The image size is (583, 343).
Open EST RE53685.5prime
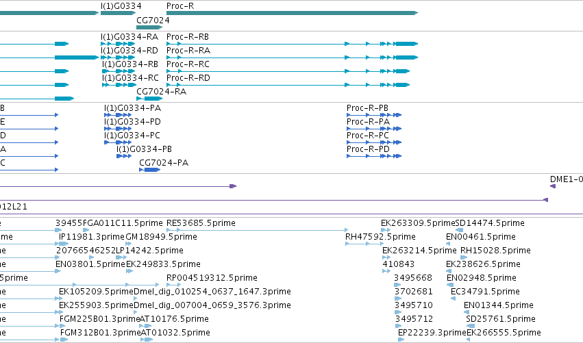point(201,223)
